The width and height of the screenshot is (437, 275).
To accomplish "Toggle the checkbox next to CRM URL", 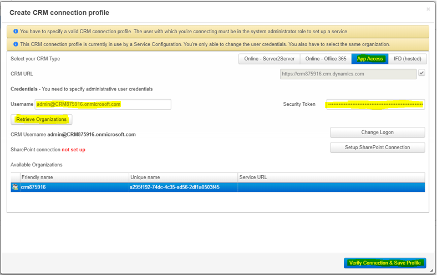I will click(421, 73).
